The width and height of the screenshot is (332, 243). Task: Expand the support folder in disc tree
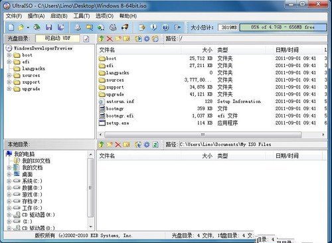click(9, 82)
